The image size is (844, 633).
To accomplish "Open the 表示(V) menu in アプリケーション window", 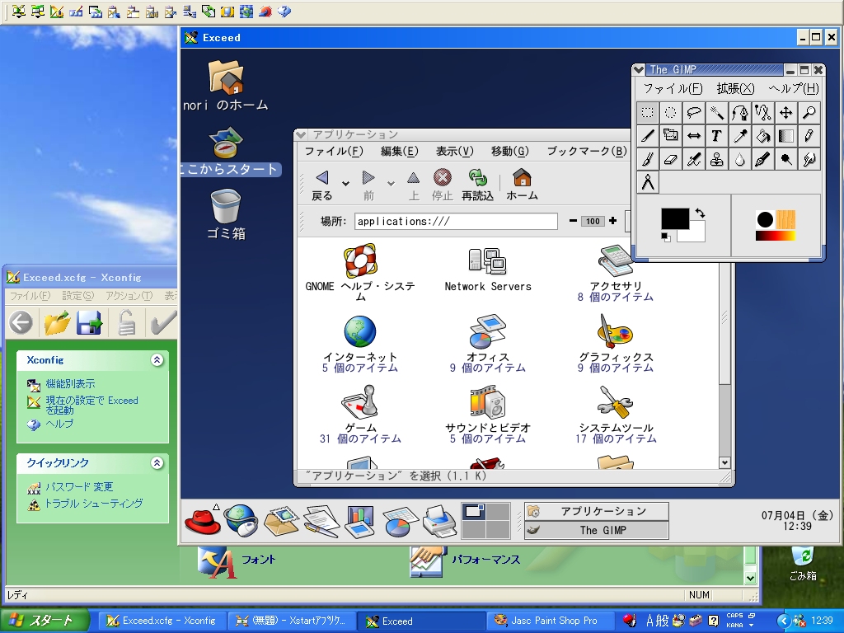I will pos(454,152).
